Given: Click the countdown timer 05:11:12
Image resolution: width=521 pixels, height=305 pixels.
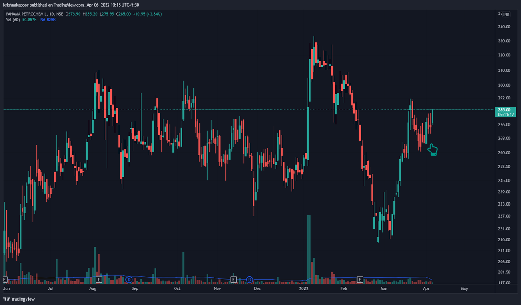Looking at the screenshot, I should [506, 115].
